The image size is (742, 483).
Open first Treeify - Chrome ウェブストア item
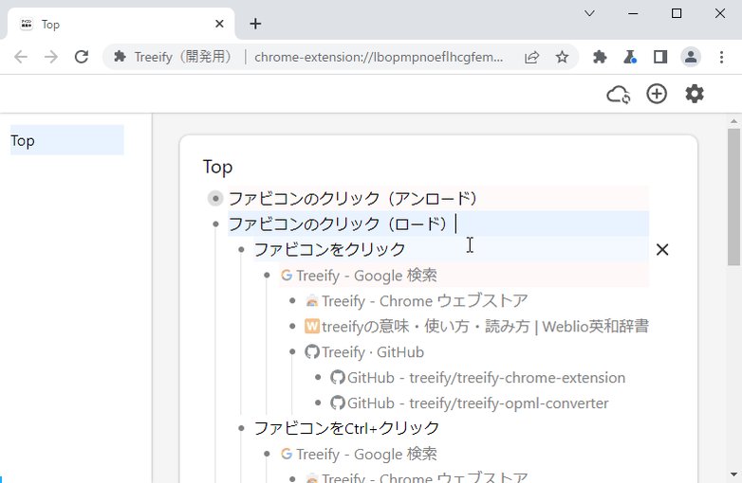tap(424, 301)
